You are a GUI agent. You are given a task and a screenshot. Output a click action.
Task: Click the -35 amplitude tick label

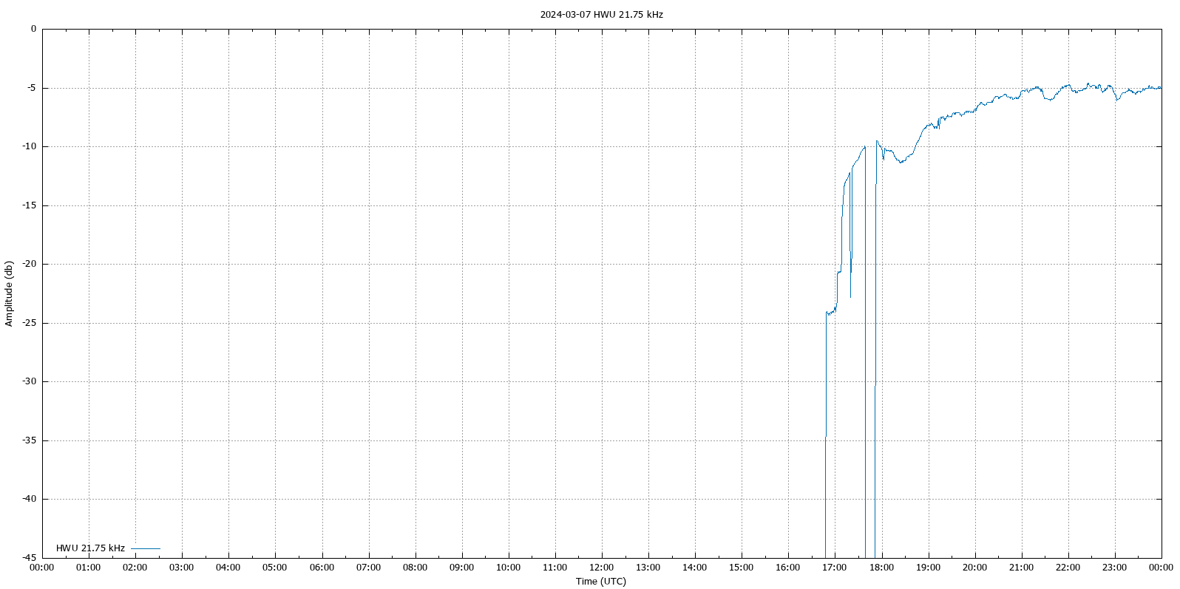coord(28,440)
